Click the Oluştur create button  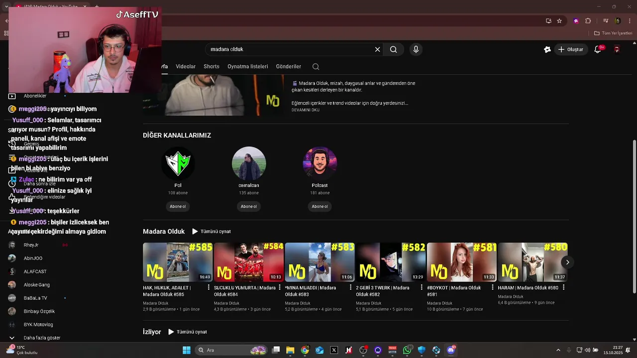[x=570, y=49]
